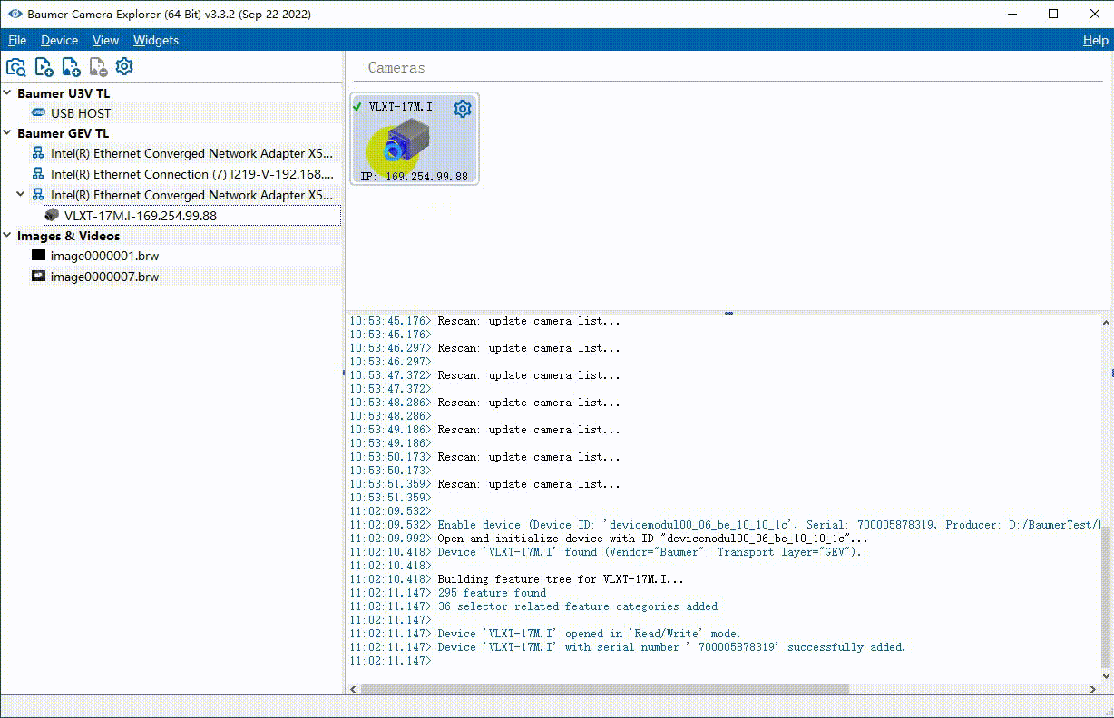This screenshot has width=1114, height=718.
Task: Click the IP: 169.254.99.88 label on camera card
Action: coord(414,177)
